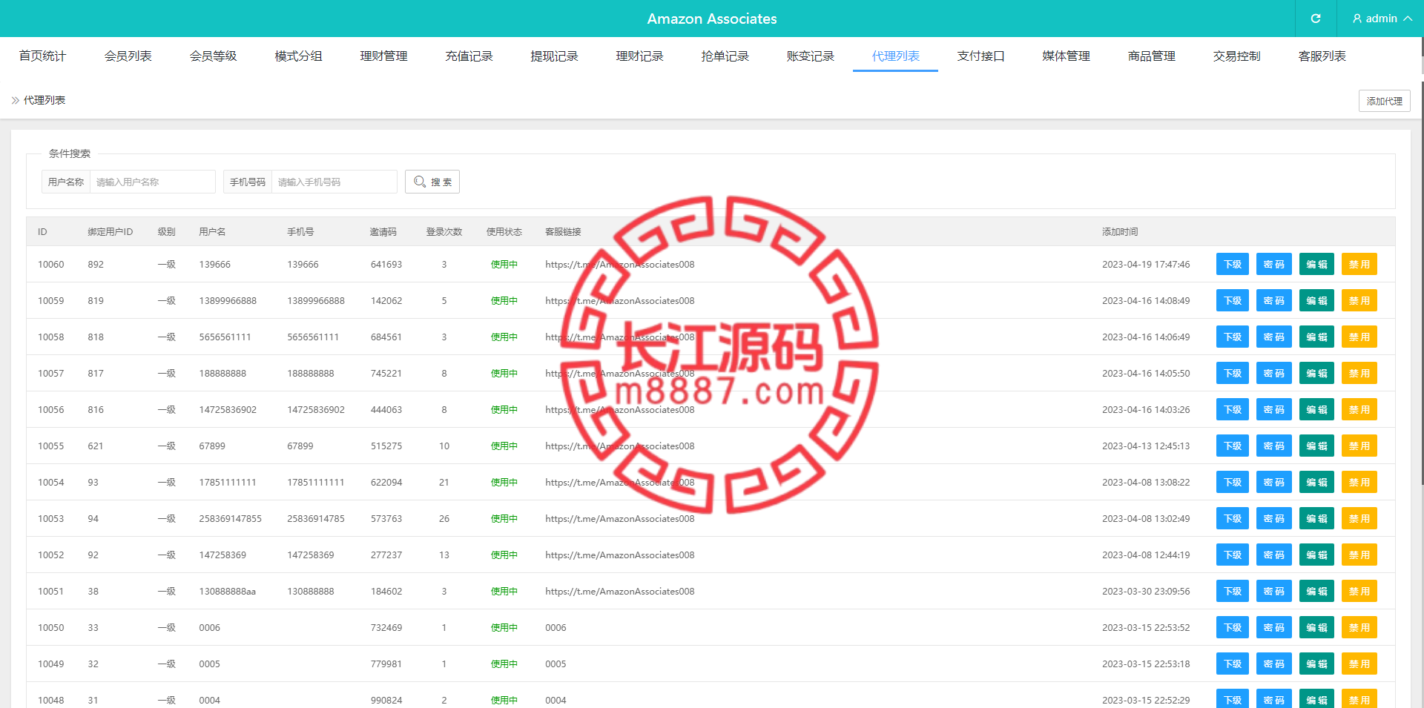Open the 首页统计 tab
This screenshot has height=708, width=1424.
point(42,56)
